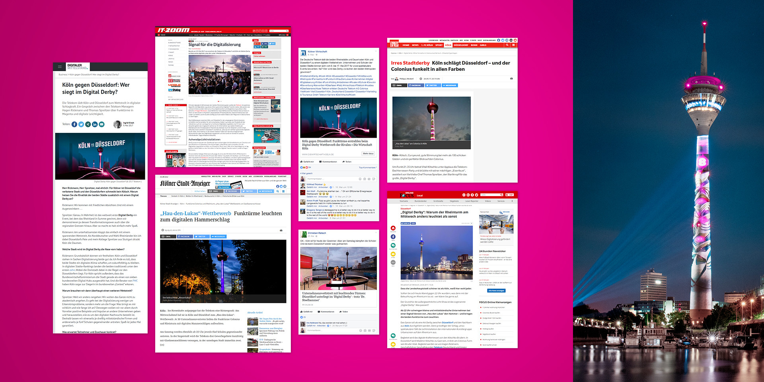Screen dimensions: 764x382
Task: Click 'Alle News anzeigen' on Focus Online
Action: point(496,290)
